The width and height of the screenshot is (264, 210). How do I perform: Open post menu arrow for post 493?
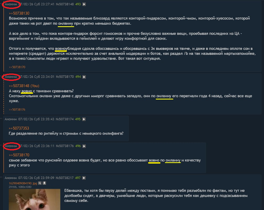84,4
